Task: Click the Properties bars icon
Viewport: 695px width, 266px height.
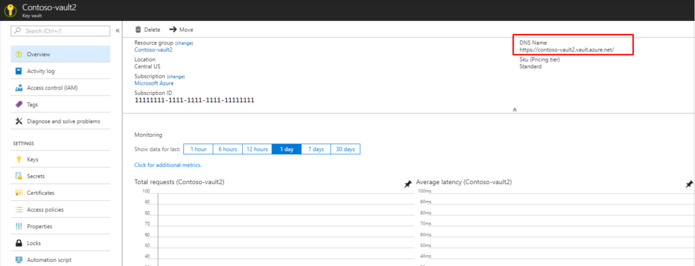Action: tap(18, 226)
